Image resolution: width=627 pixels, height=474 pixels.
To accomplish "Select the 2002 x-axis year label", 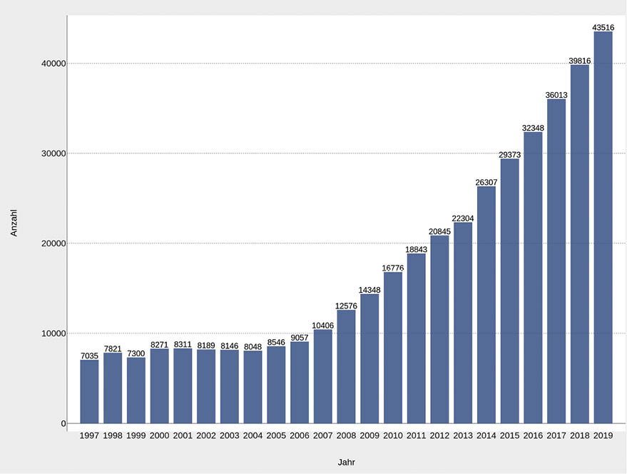I will pos(206,435).
